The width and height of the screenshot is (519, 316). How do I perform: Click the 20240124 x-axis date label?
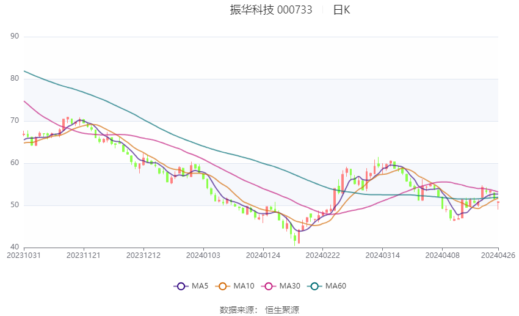pyautogui.click(x=263, y=255)
